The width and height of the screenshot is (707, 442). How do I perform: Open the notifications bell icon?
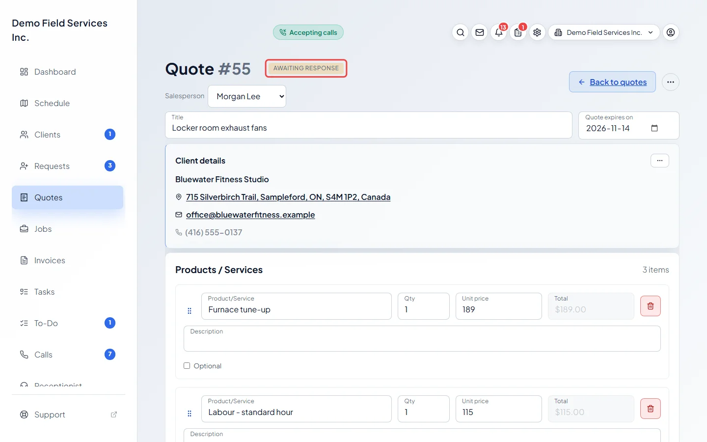(499, 32)
